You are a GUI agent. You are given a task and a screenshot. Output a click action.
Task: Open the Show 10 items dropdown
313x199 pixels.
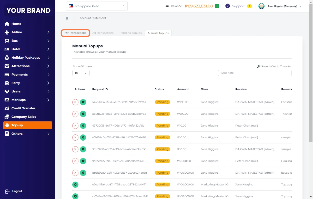click(x=81, y=73)
